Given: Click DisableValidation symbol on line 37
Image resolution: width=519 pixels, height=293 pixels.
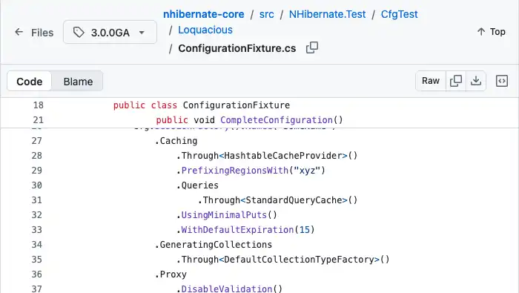Looking at the screenshot, I should [x=227, y=289].
